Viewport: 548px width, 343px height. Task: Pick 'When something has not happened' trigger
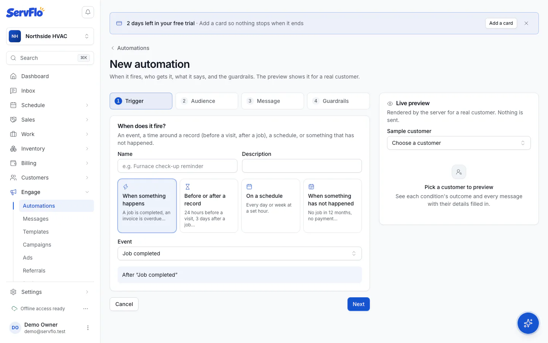(333, 206)
